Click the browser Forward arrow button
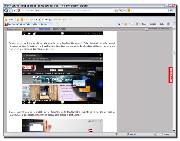This screenshot has width=180, height=141. click(11, 10)
